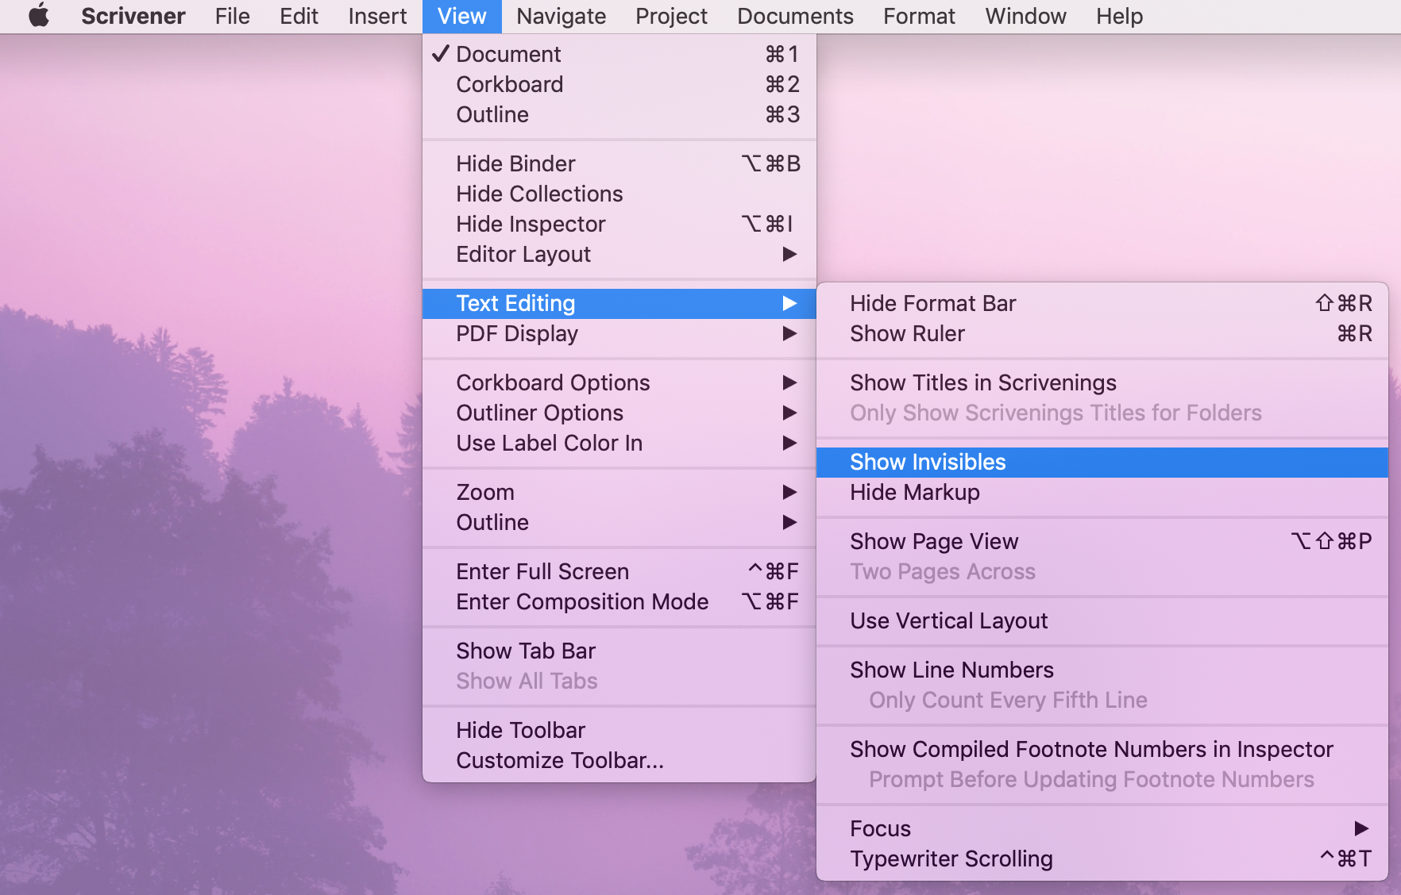Select the checked Document view mode

(619, 54)
